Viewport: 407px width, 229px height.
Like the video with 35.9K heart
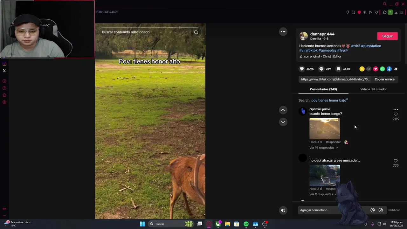click(302, 69)
